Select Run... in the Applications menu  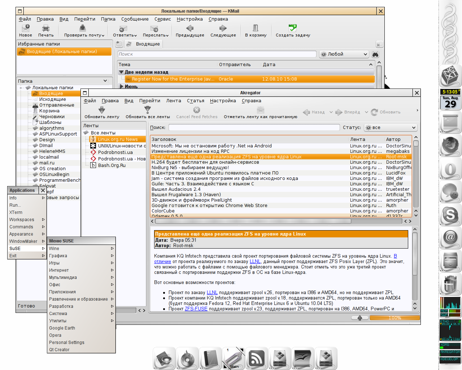click(27, 205)
